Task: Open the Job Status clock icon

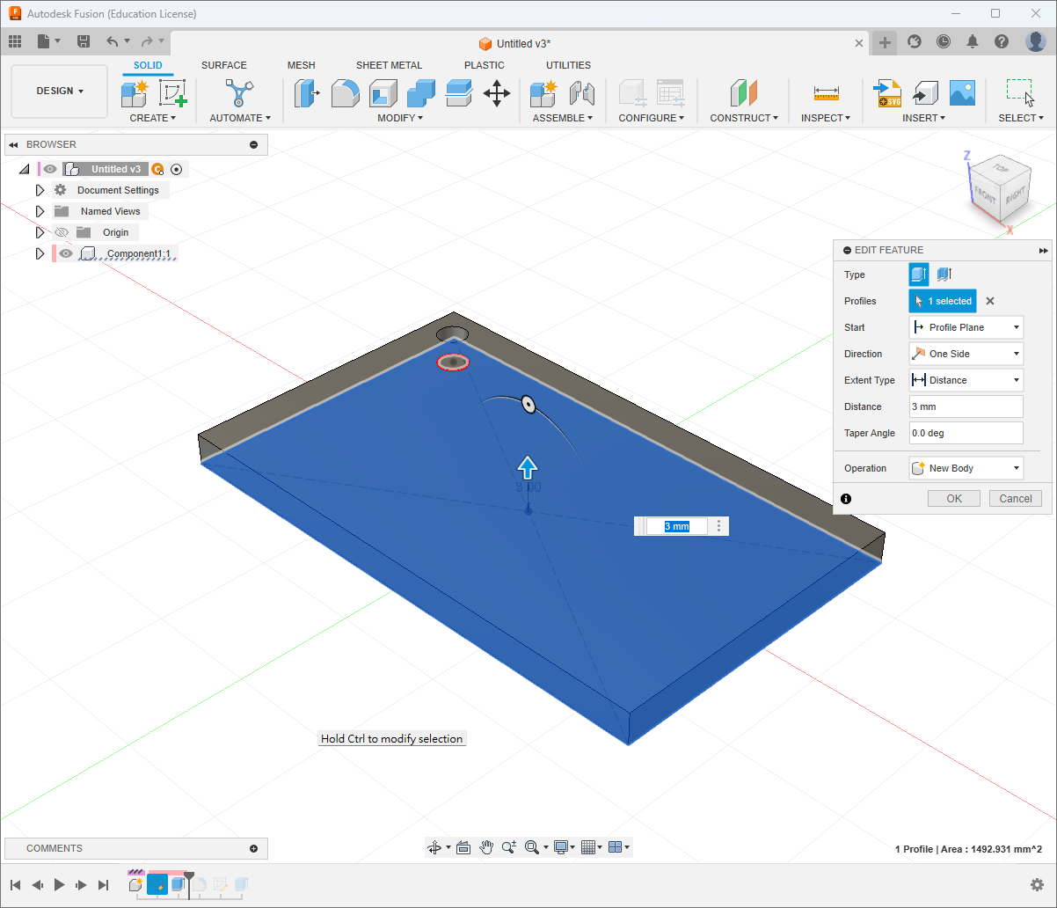Action: coord(943,41)
